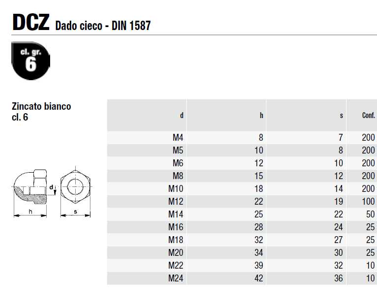Click the dome nut side-view drawing

point(30,187)
